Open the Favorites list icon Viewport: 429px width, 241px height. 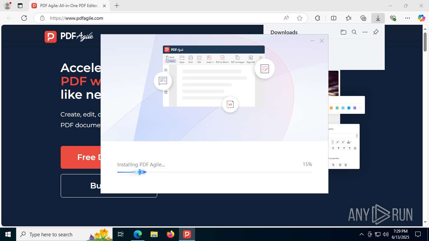tap(349, 18)
